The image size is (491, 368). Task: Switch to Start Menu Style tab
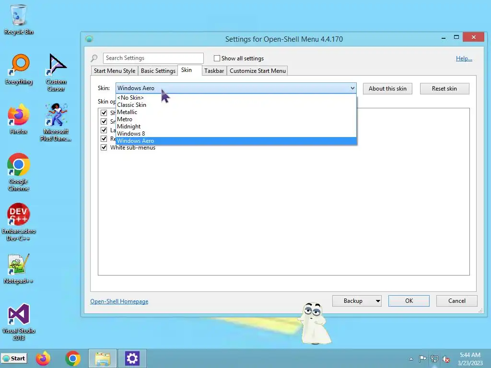115,71
